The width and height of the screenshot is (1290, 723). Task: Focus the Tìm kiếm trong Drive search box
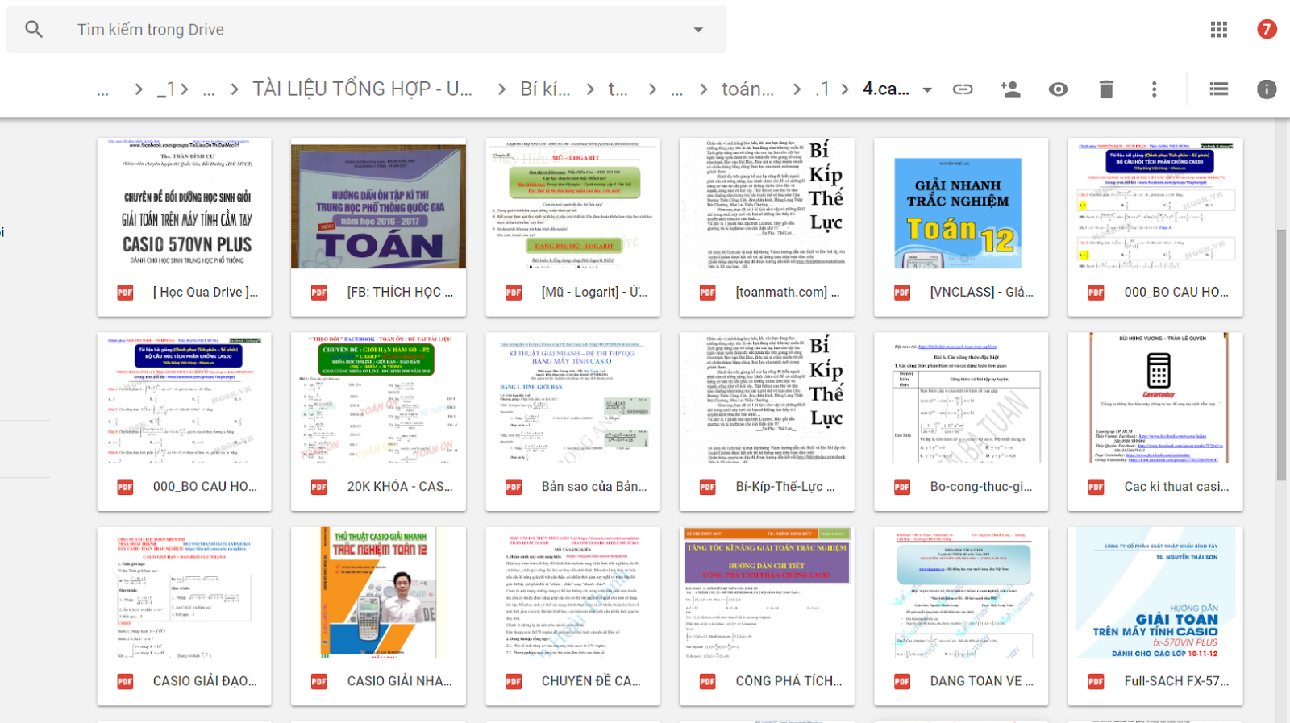tap(366, 30)
